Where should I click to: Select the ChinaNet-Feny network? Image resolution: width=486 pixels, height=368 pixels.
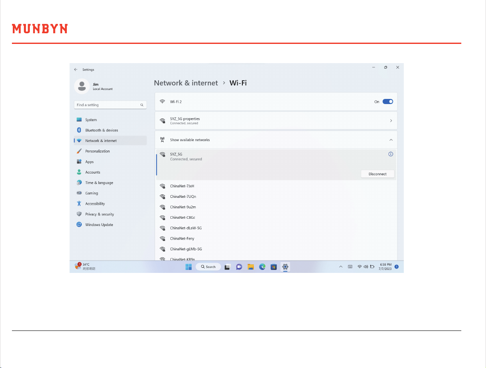click(276, 239)
